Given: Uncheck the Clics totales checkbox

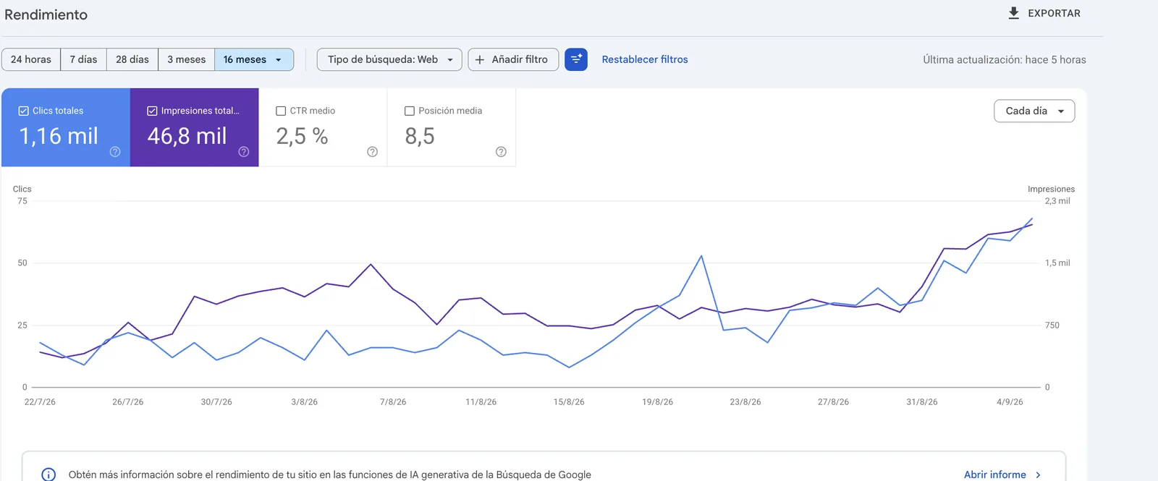Looking at the screenshot, I should (23, 111).
